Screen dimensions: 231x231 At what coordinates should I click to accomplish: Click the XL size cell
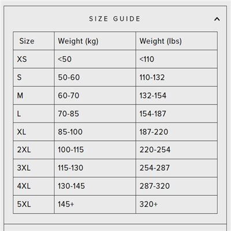click(33, 132)
